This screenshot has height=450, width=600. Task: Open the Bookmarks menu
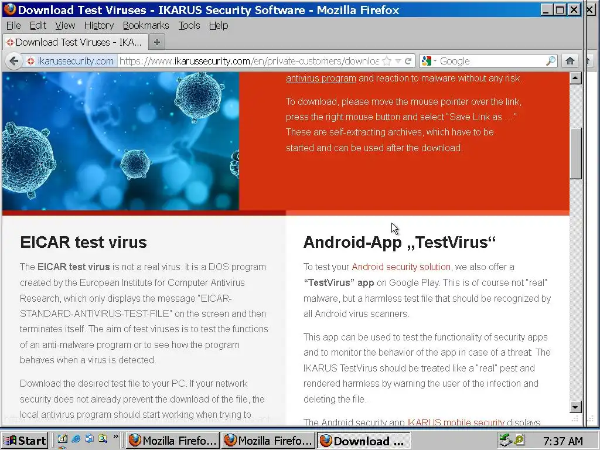click(x=146, y=25)
